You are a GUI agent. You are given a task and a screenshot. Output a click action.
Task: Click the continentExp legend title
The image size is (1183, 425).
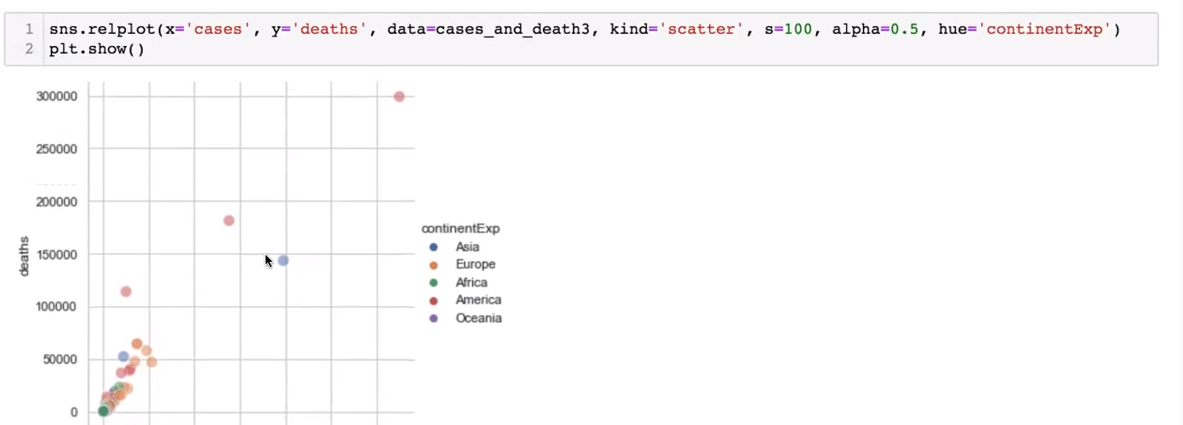pyautogui.click(x=460, y=229)
